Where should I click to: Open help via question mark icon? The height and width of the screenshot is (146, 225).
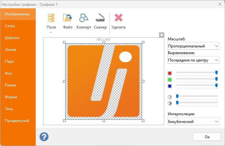(44, 137)
